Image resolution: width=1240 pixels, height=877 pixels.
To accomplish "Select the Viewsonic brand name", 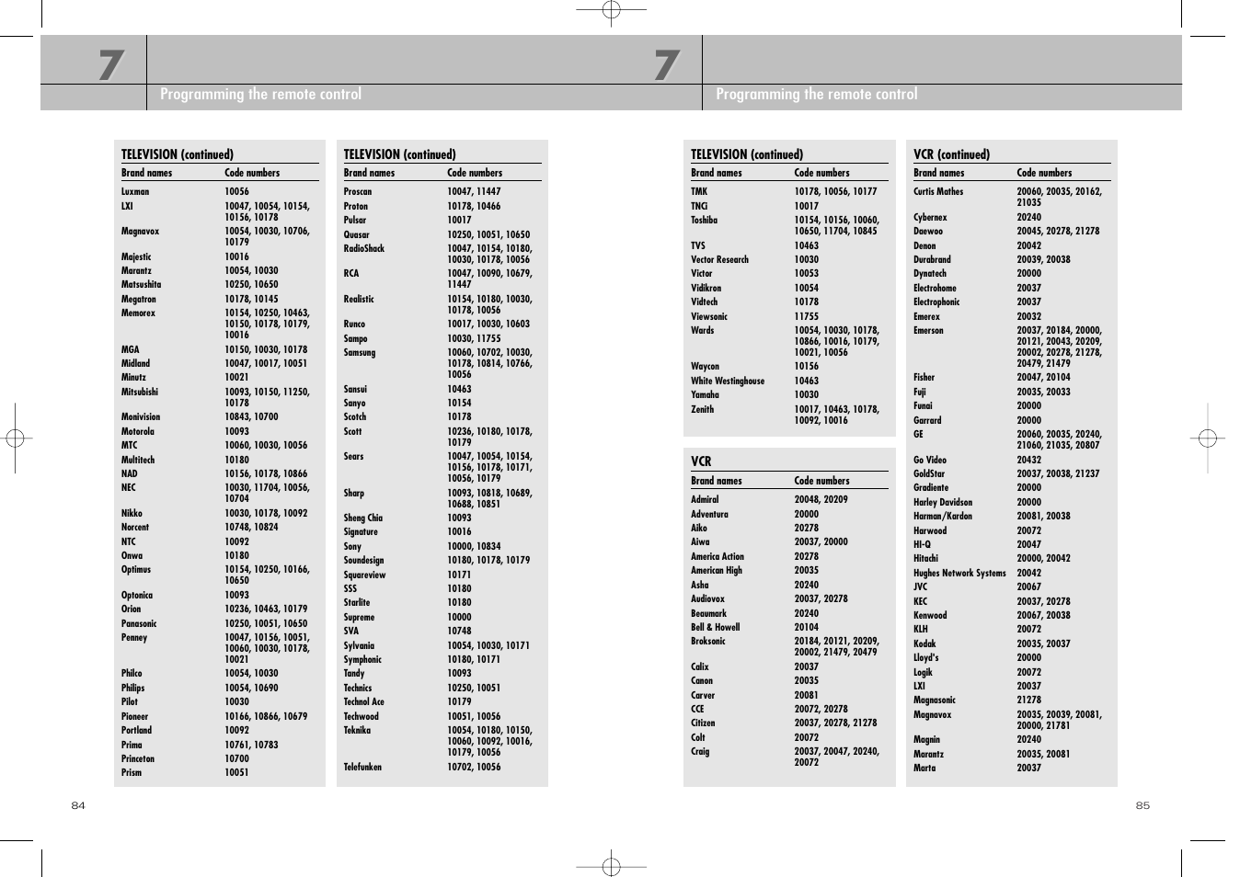I will (x=710, y=317).
